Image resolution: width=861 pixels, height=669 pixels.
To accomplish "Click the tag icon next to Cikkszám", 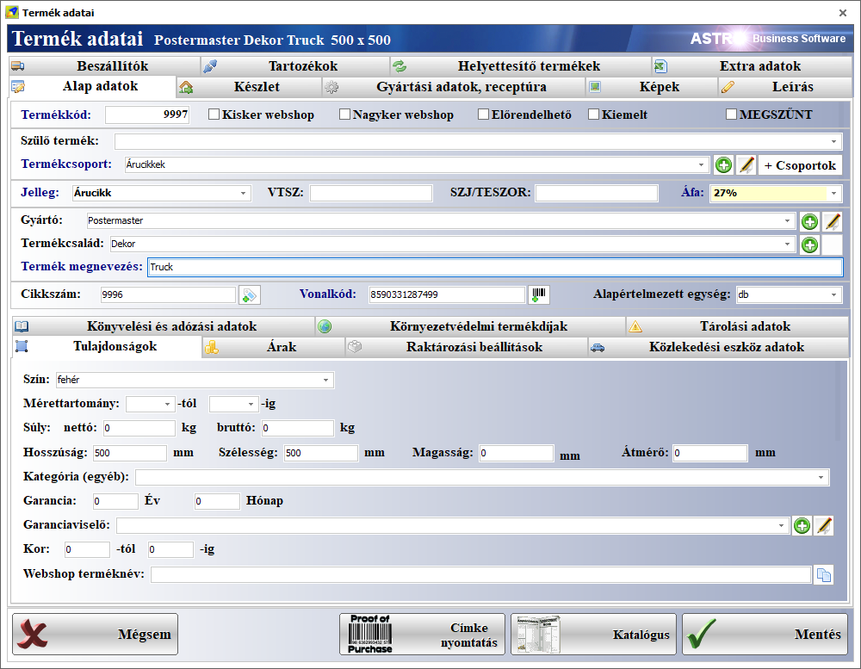I will point(250,295).
